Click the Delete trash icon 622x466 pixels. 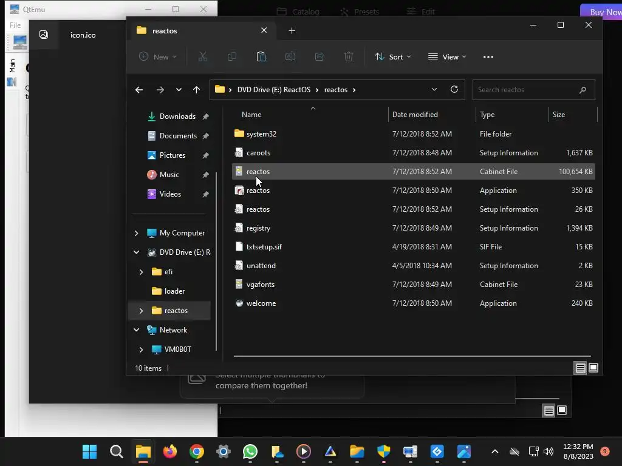coord(348,56)
